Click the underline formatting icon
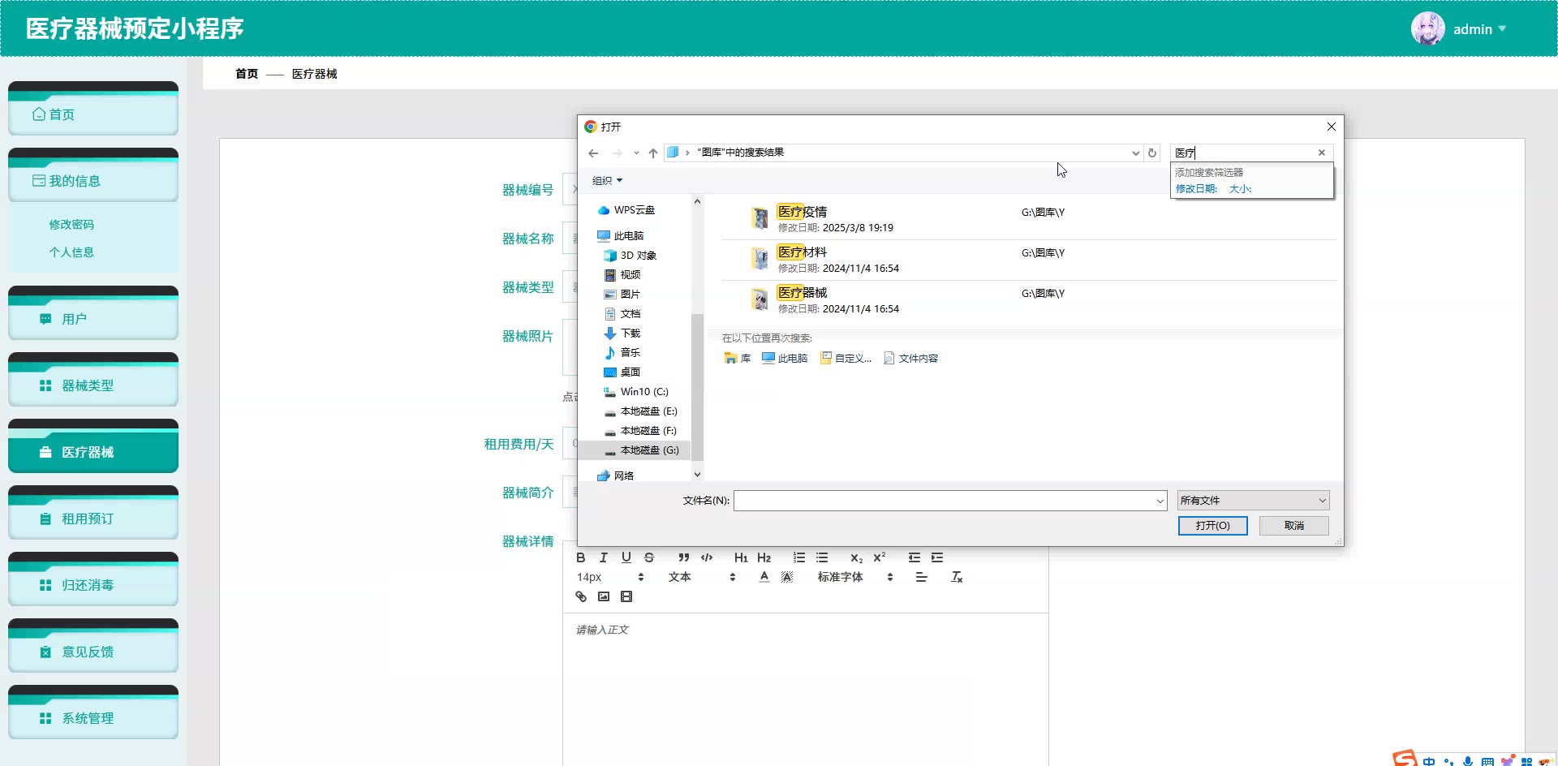The height and width of the screenshot is (766, 1558). (626, 557)
